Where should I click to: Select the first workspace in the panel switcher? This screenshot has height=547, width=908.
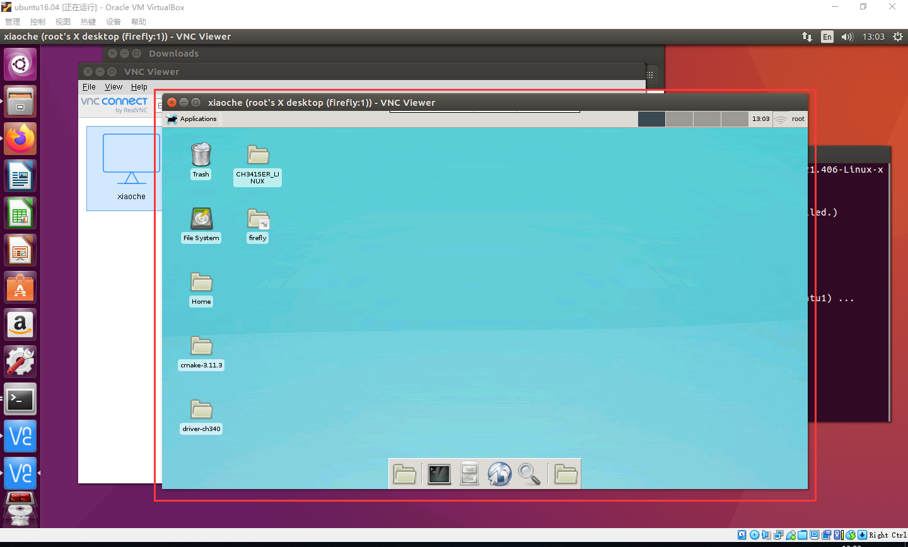click(x=651, y=118)
